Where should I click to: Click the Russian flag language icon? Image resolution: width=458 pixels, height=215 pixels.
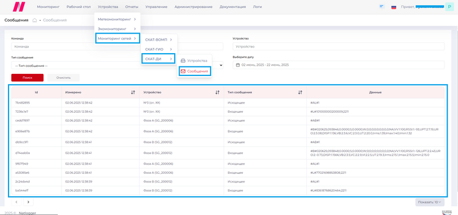394,7
